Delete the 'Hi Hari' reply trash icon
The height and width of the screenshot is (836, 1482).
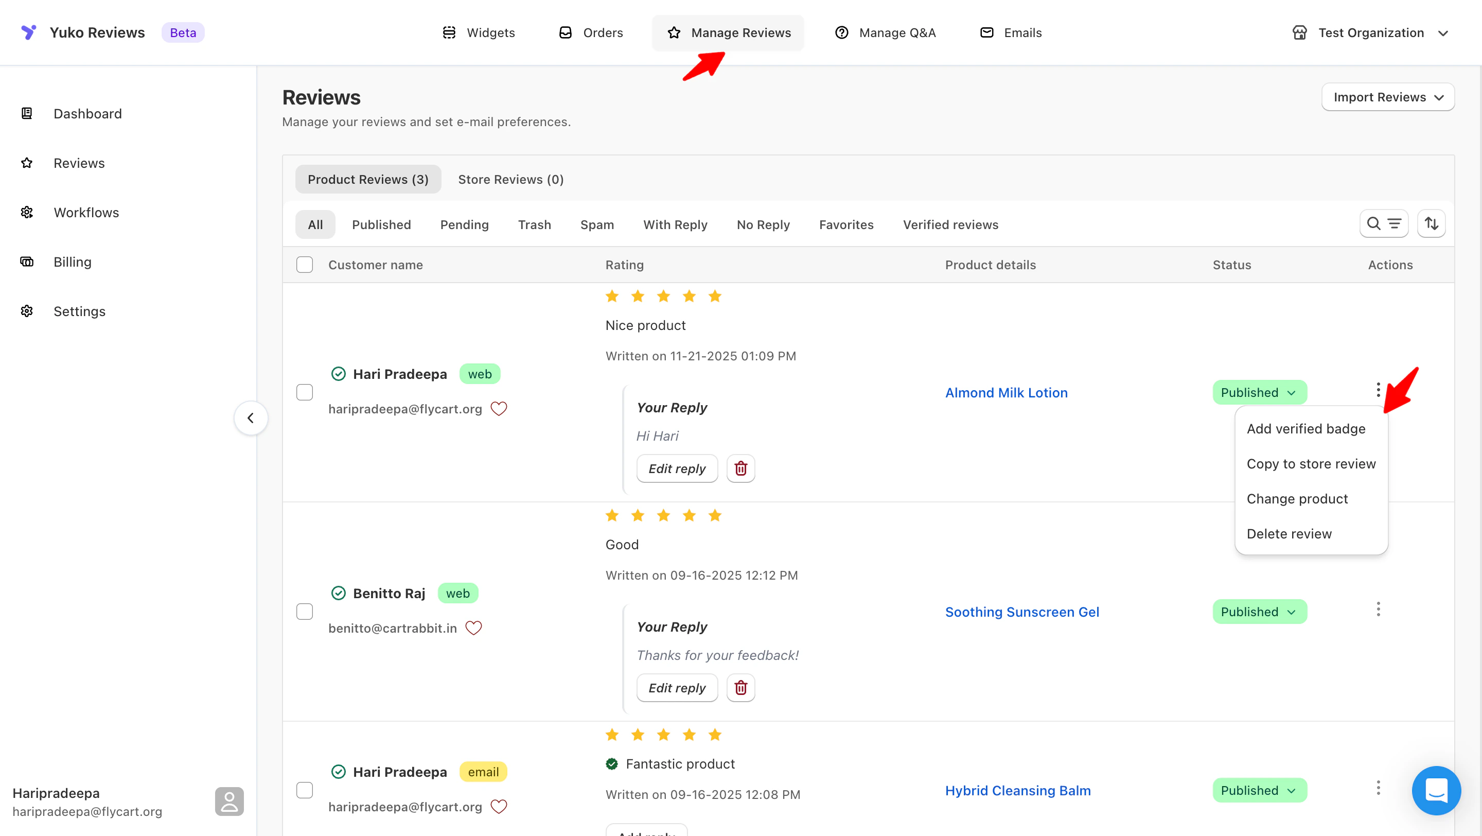pos(740,468)
